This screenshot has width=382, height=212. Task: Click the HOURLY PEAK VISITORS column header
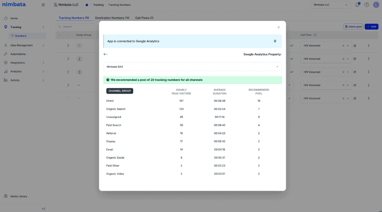click(181, 92)
